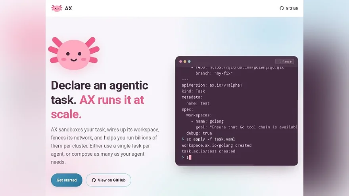Click the 'Declare an agentic' heading text
This screenshot has width=349, height=196.
tap(100, 86)
